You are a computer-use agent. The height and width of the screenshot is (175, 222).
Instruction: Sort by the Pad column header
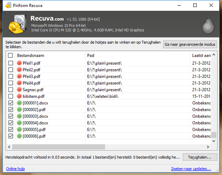pos(138,56)
